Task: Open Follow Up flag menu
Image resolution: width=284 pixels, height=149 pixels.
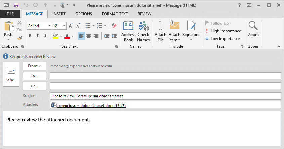Action: pyautogui.click(x=218, y=23)
